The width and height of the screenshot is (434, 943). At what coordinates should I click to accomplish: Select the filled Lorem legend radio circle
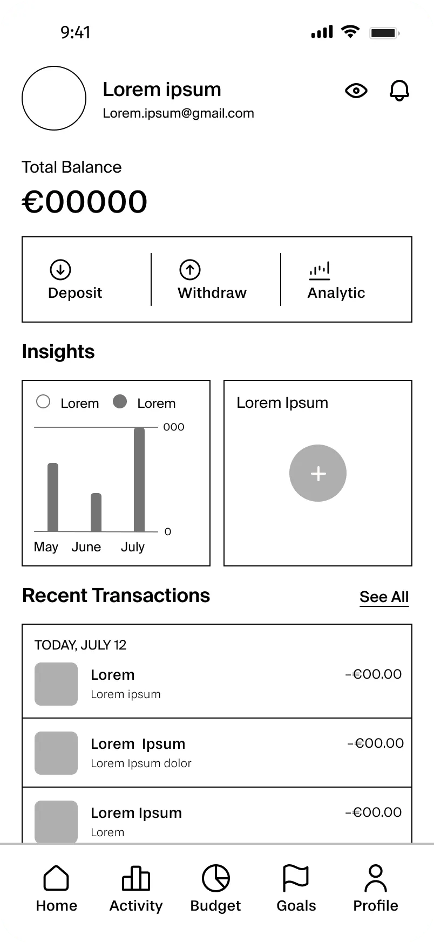pos(120,401)
